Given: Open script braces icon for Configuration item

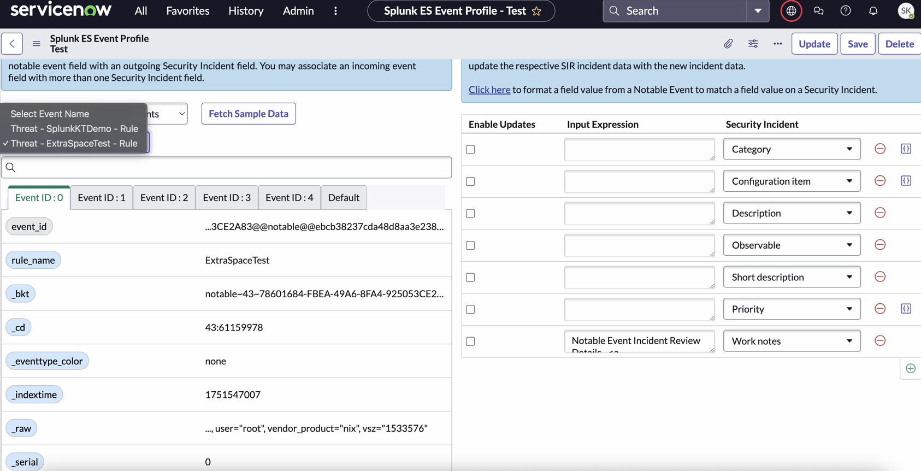Looking at the screenshot, I should click(x=906, y=181).
